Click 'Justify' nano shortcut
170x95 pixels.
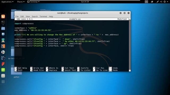(x=84, y=68)
